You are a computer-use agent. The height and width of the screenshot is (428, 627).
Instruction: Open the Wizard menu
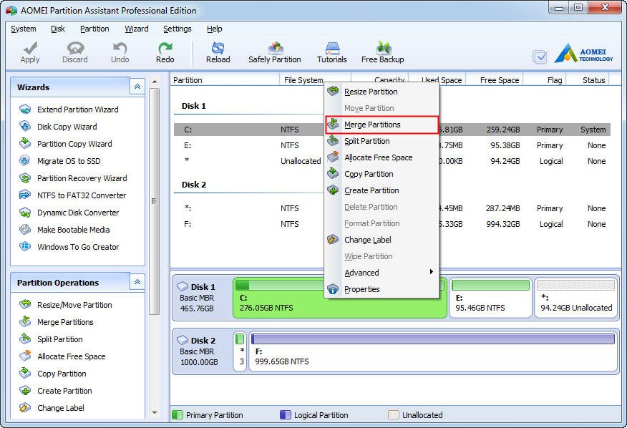click(x=137, y=29)
